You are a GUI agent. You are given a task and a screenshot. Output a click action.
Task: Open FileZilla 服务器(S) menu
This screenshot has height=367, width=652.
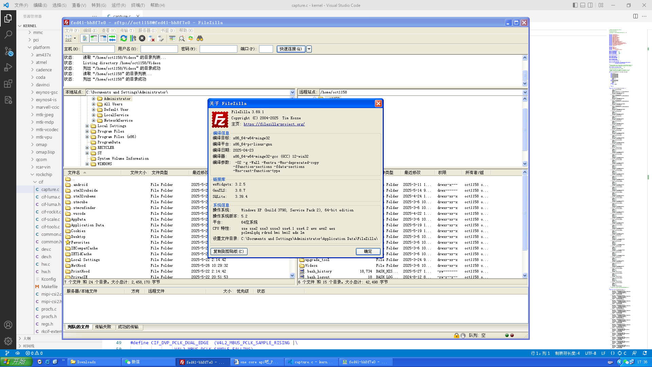point(147,31)
